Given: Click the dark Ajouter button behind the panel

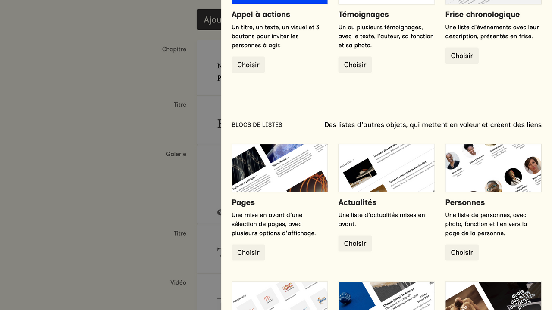Looking at the screenshot, I should tap(209, 20).
